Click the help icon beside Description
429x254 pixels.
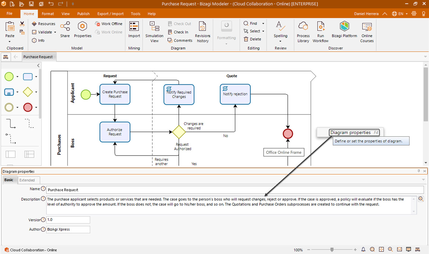(43, 199)
